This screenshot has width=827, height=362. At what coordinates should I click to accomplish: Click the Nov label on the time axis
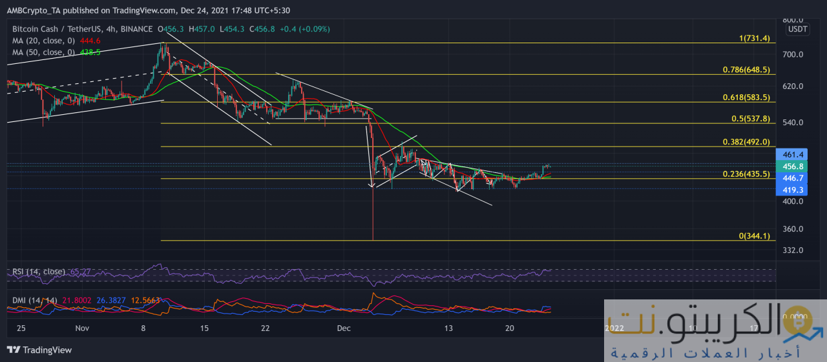81,328
